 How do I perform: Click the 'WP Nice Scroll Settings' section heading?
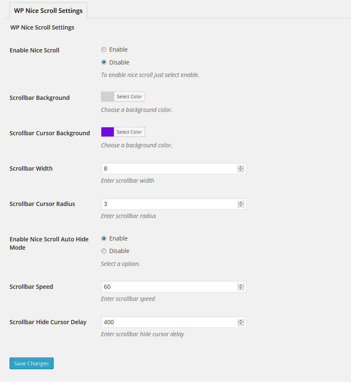42,27
